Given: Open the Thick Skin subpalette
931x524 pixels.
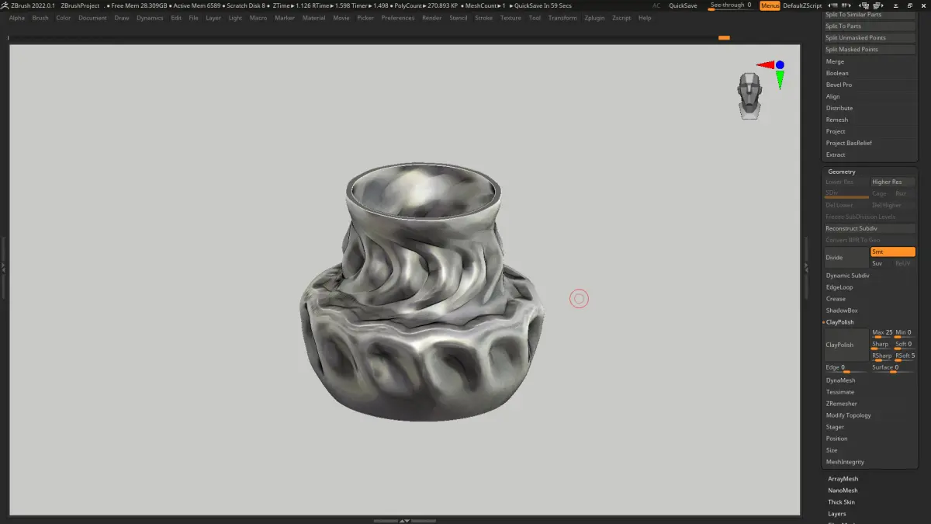Looking at the screenshot, I should click(x=841, y=502).
